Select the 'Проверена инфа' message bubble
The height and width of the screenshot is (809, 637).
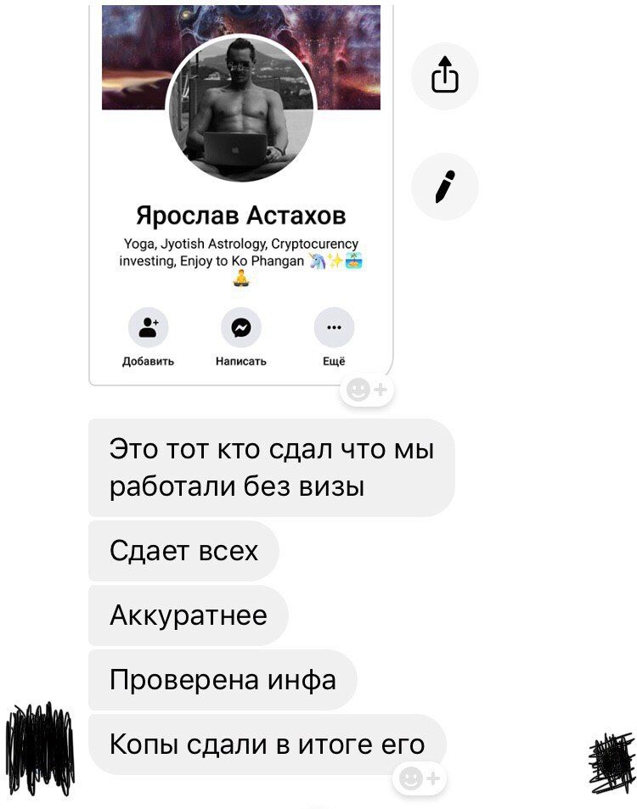223,679
